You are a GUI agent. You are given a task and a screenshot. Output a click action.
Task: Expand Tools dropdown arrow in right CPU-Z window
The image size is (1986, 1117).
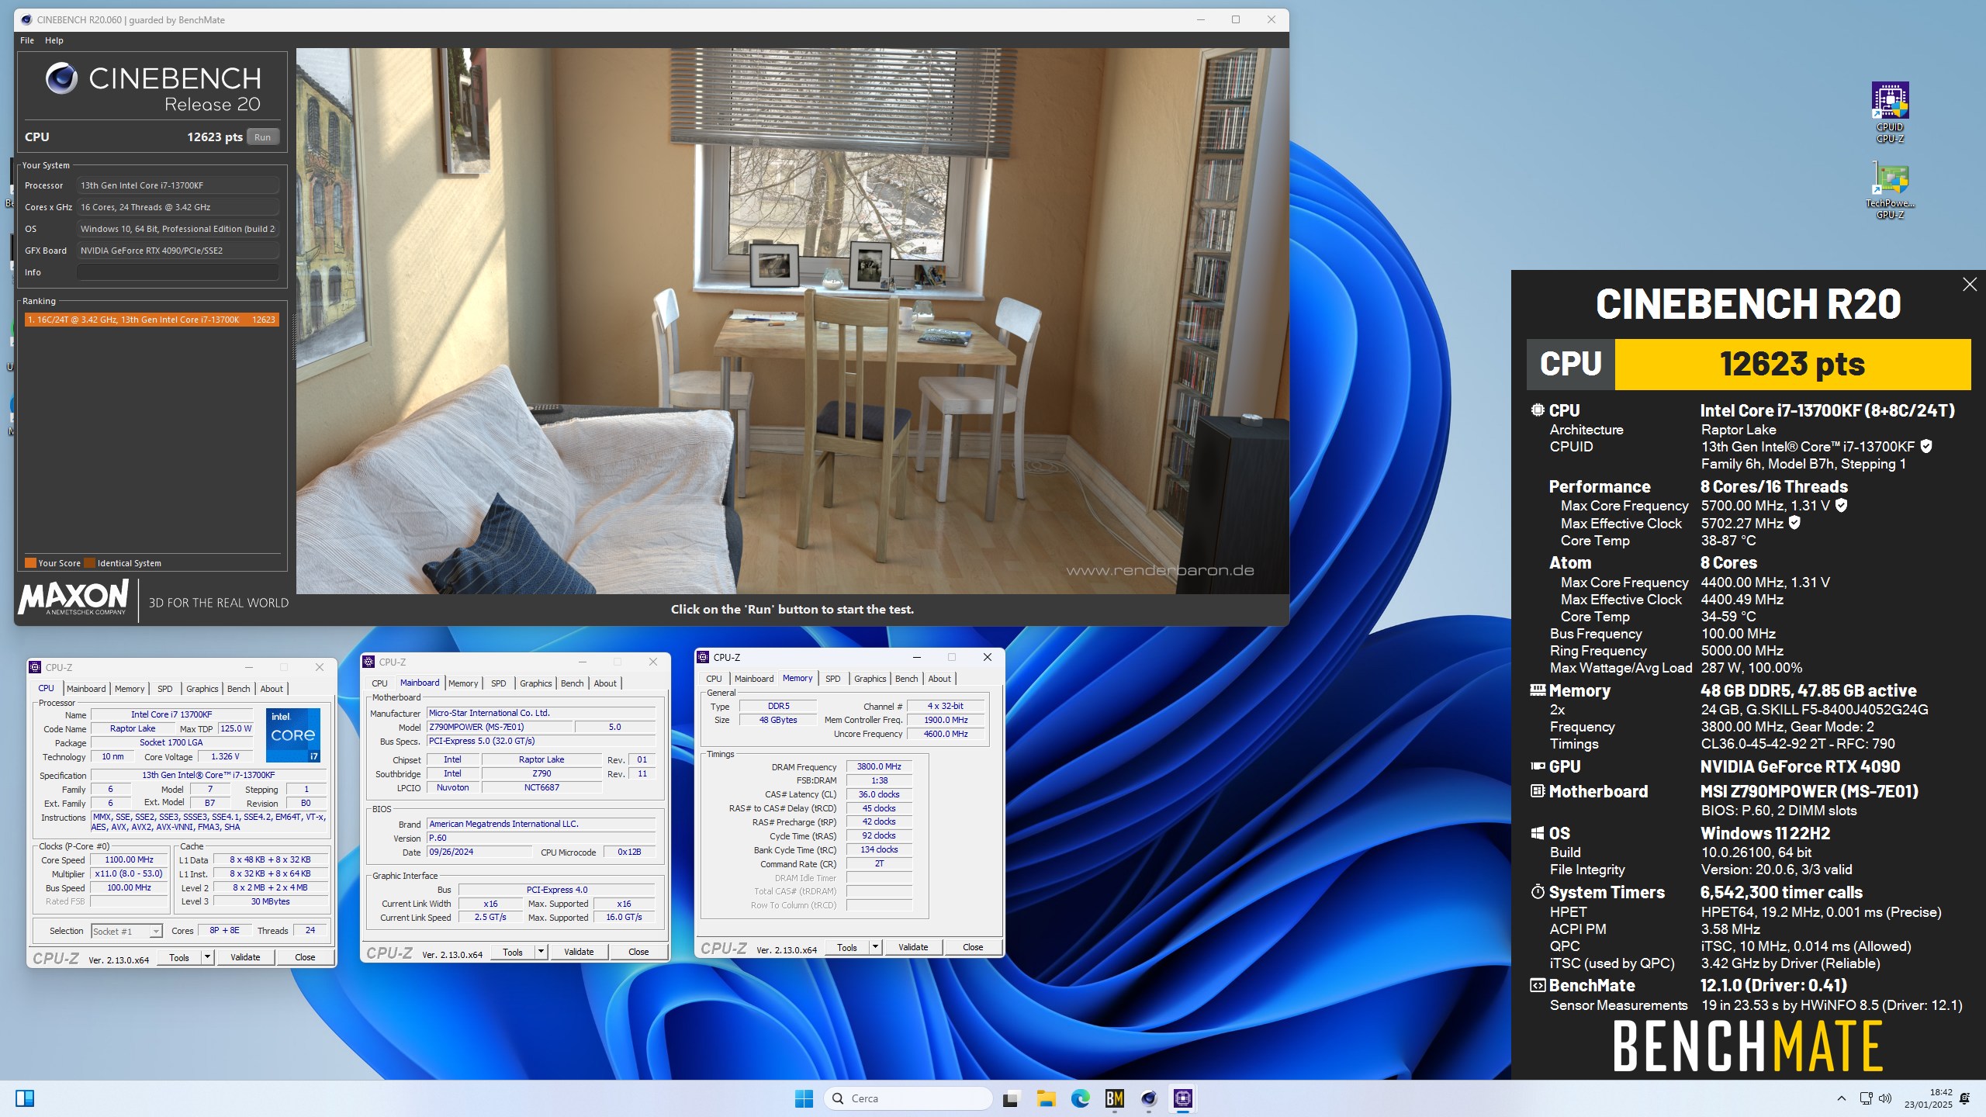(875, 948)
